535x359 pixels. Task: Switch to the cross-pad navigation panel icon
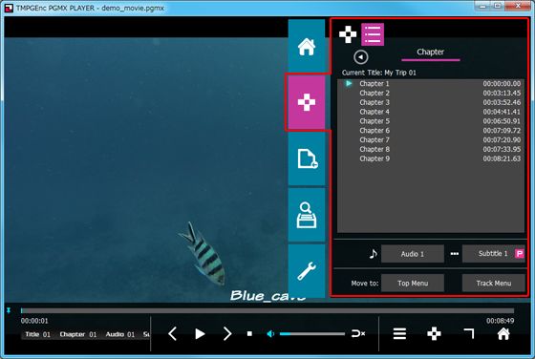click(x=348, y=34)
